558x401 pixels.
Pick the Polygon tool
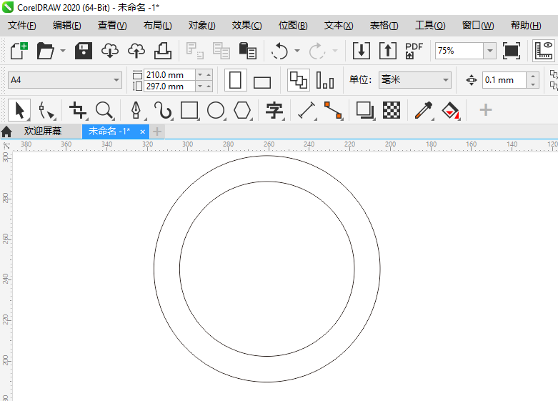coord(243,110)
